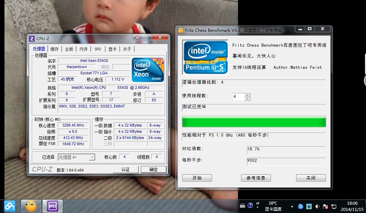Viewport: 366px width, 213px height.
Task: Click the CPU-Z version text "版本 1.64.0.x64"
Action: 70,170
